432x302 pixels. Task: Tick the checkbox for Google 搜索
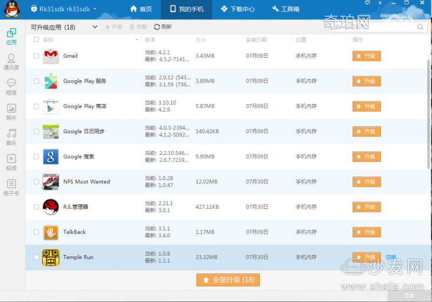click(x=36, y=156)
